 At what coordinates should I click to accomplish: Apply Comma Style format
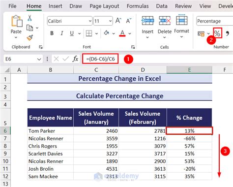[x=228, y=33]
